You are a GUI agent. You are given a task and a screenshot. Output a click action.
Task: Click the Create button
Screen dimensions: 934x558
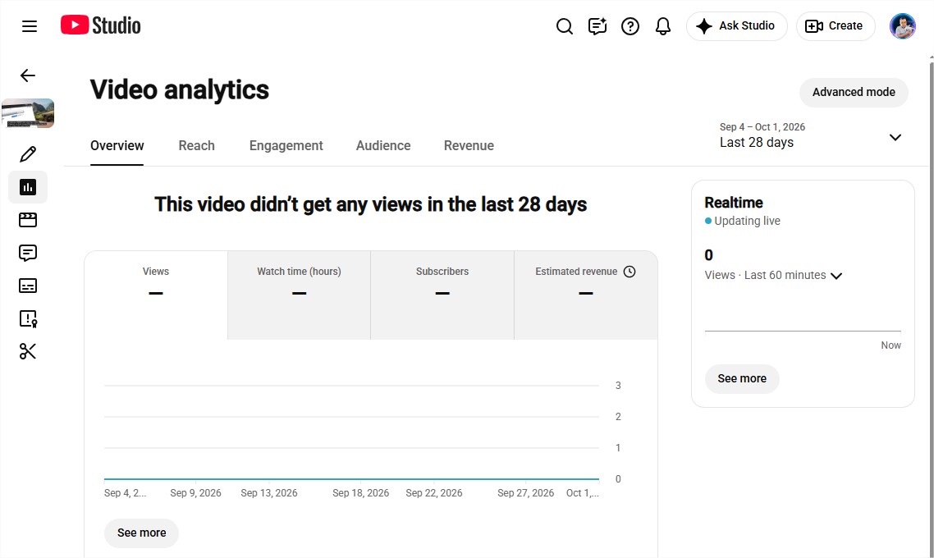tap(836, 26)
